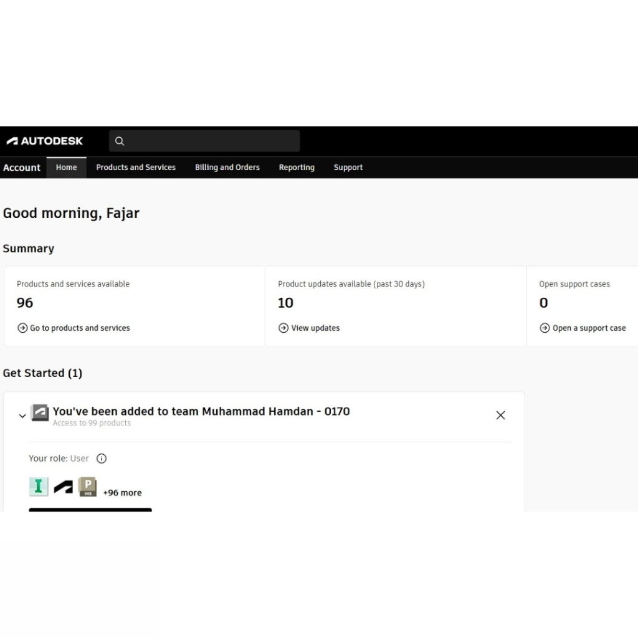This screenshot has height=638, width=638.
Task: Open Products and Services tab
Action: point(136,168)
